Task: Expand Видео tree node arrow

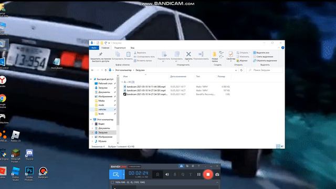Action: [x=92, y=124]
